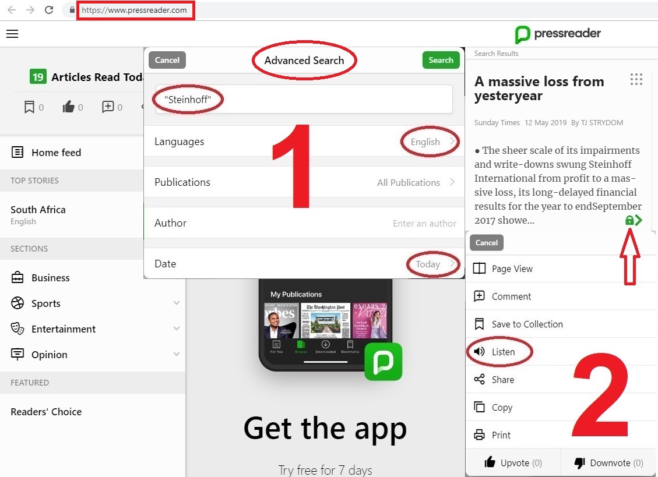658x477 pixels.
Task: Expand the Opinion section
Action: pyautogui.click(x=177, y=354)
